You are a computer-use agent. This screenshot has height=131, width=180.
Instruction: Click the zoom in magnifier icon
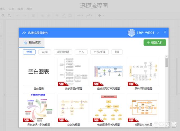tap(3, 15)
